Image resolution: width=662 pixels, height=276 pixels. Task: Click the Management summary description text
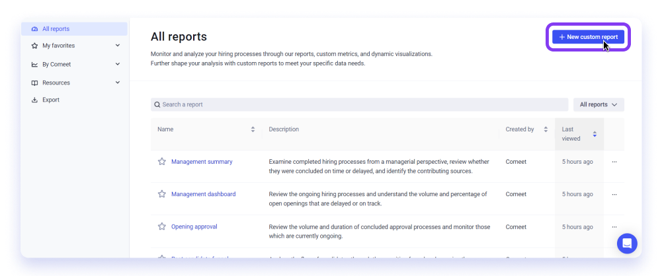[x=379, y=166]
